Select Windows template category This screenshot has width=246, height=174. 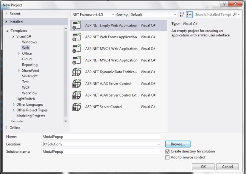[30, 42]
